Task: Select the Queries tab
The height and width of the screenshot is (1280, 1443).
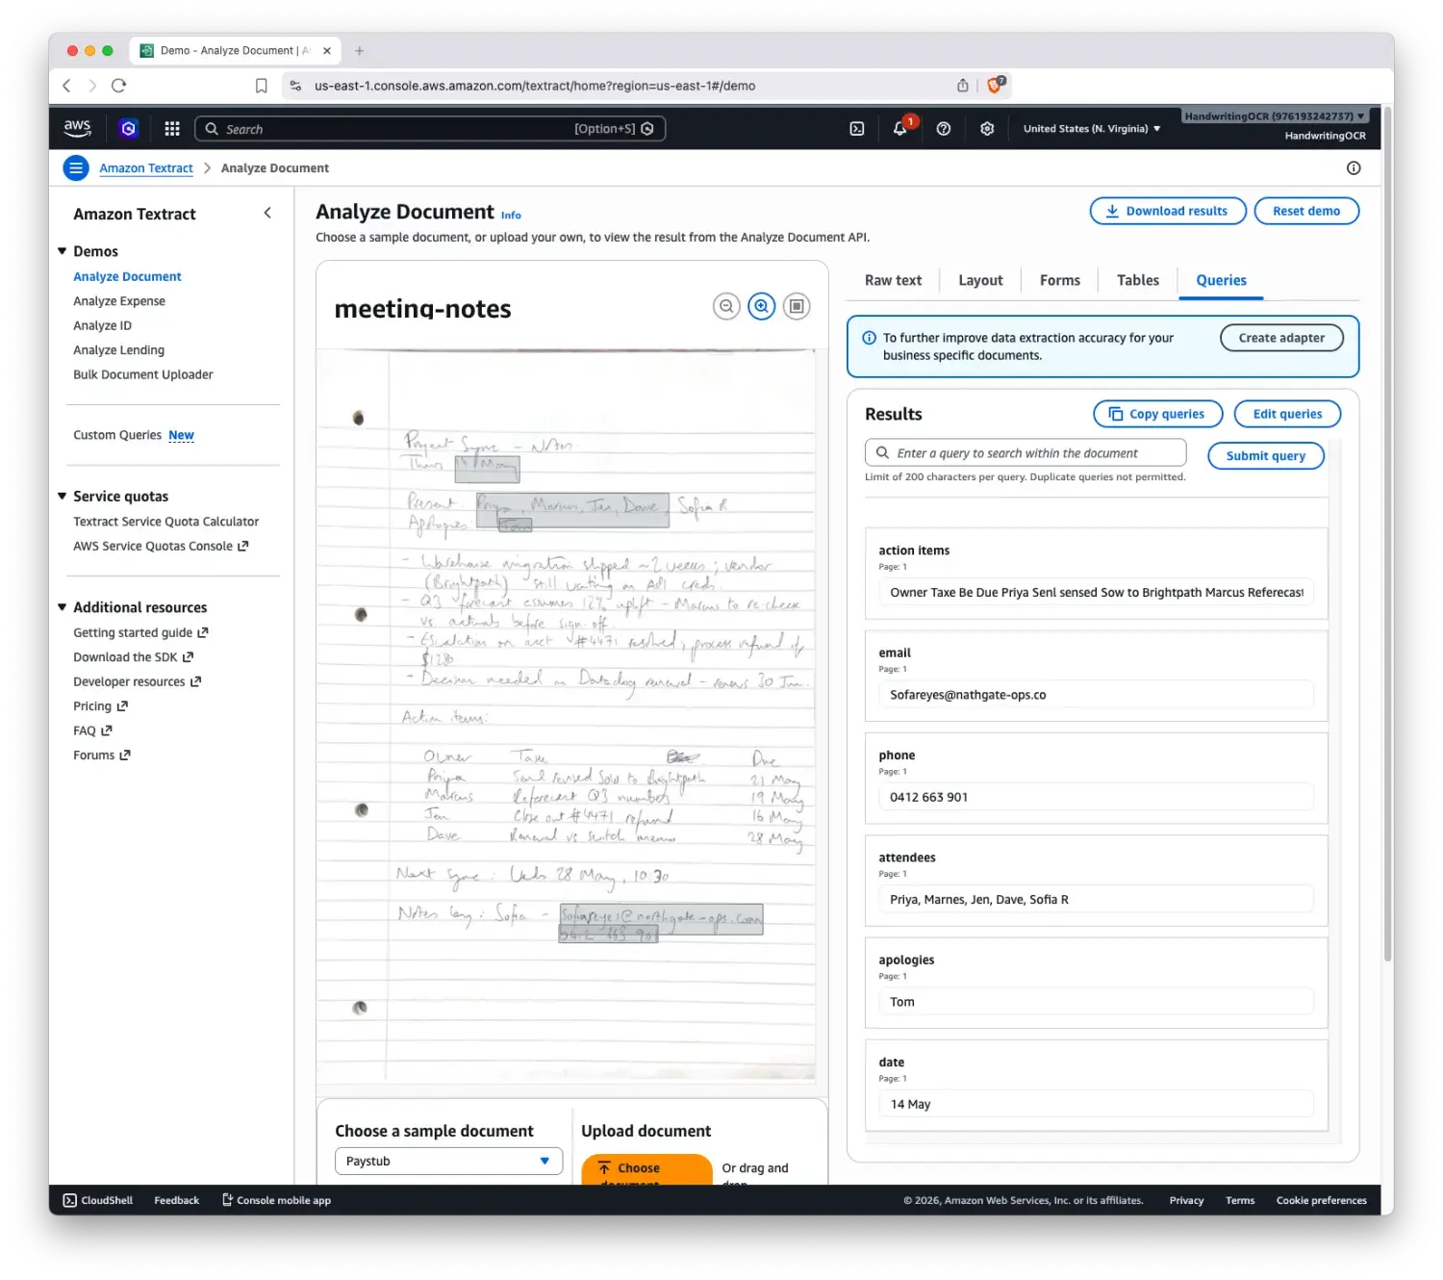Action: coord(1221,280)
